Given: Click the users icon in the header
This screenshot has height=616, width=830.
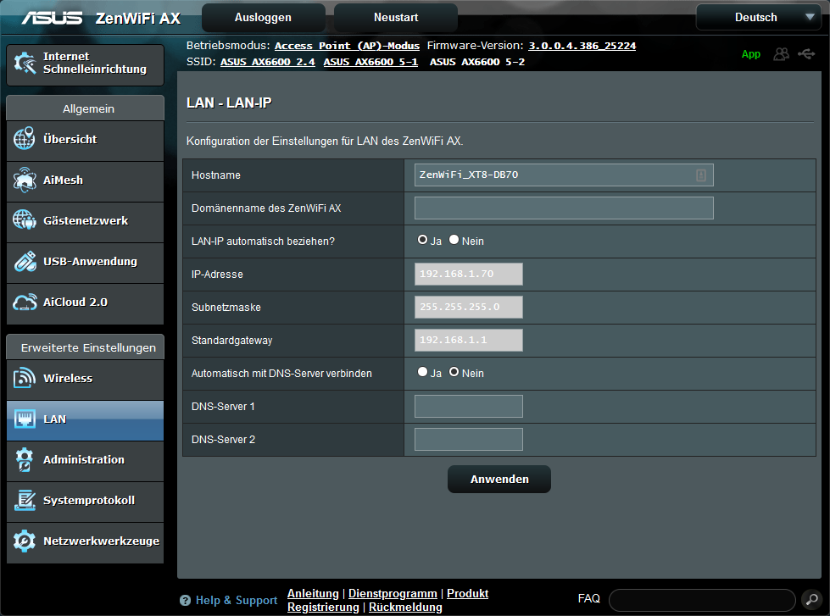Looking at the screenshot, I should [x=782, y=54].
